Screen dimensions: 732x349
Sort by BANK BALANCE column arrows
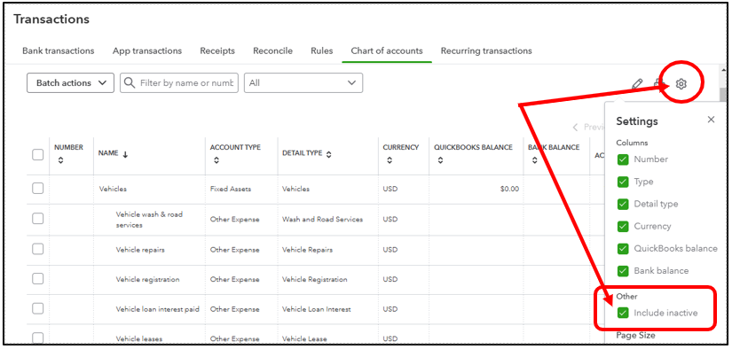534,160
